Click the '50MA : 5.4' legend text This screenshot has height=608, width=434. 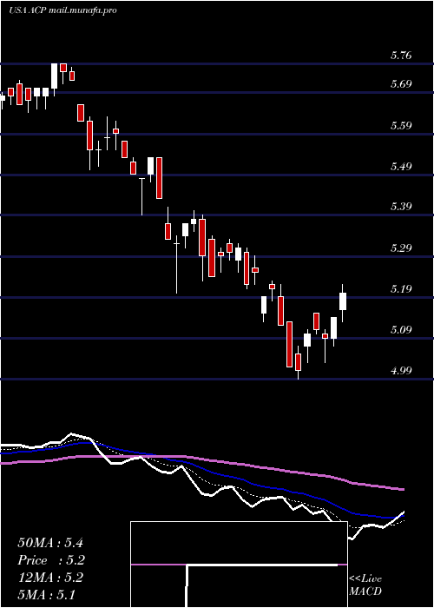(x=50, y=543)
